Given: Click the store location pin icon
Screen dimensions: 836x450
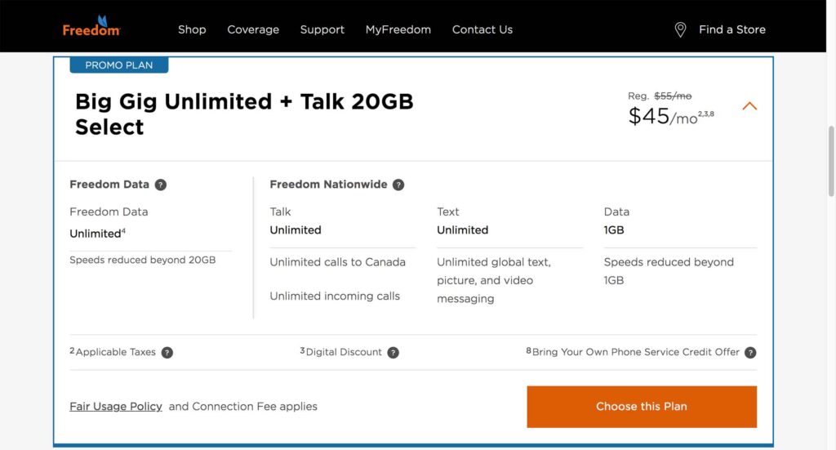Looking at the screenshot, I should [680, 29].
